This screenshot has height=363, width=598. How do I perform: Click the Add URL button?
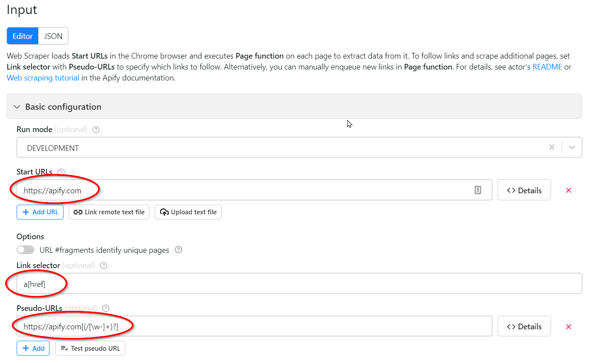(x=40, y=212)
